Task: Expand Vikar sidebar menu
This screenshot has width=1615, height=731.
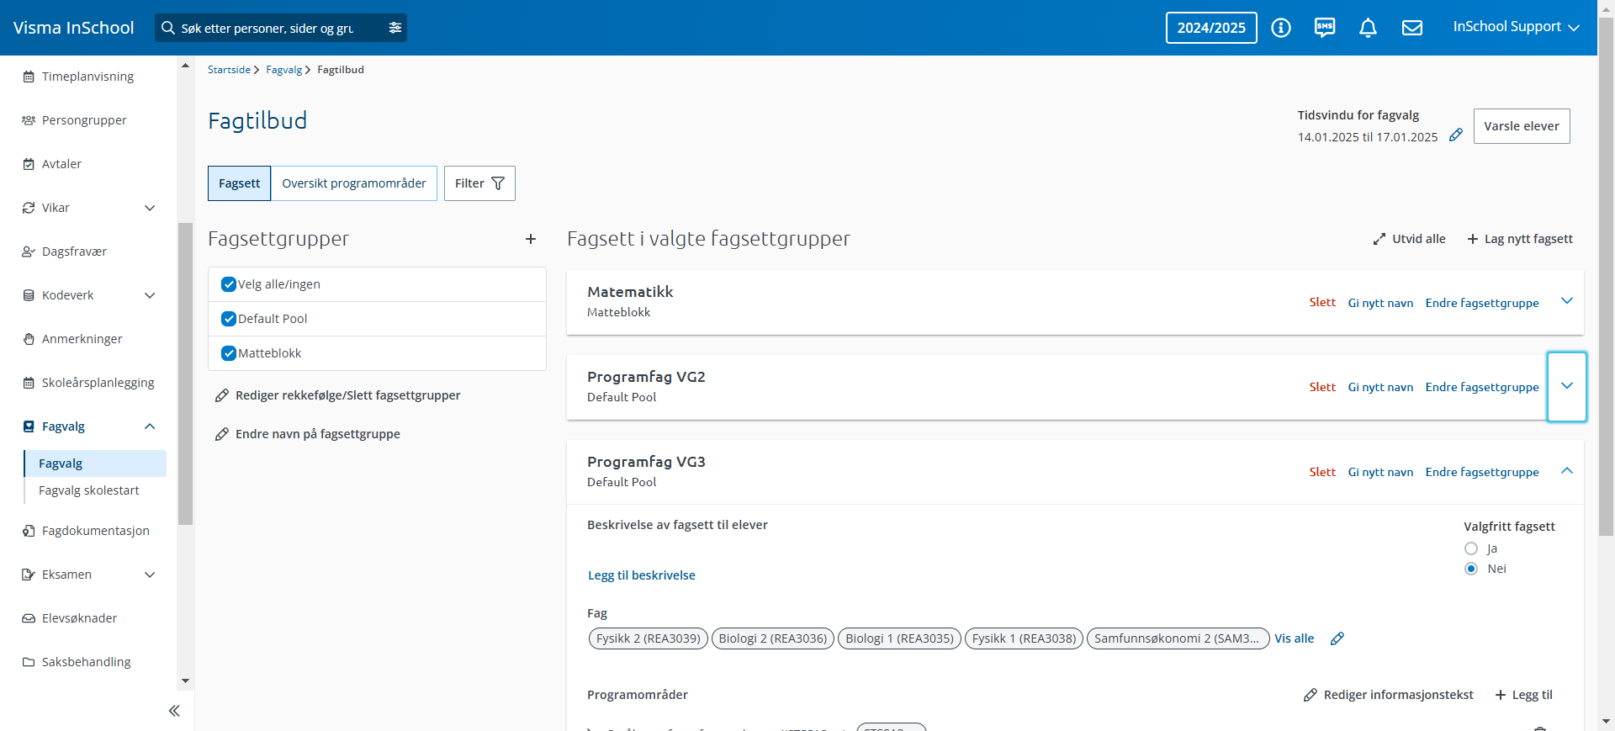Action: point(150,208)
